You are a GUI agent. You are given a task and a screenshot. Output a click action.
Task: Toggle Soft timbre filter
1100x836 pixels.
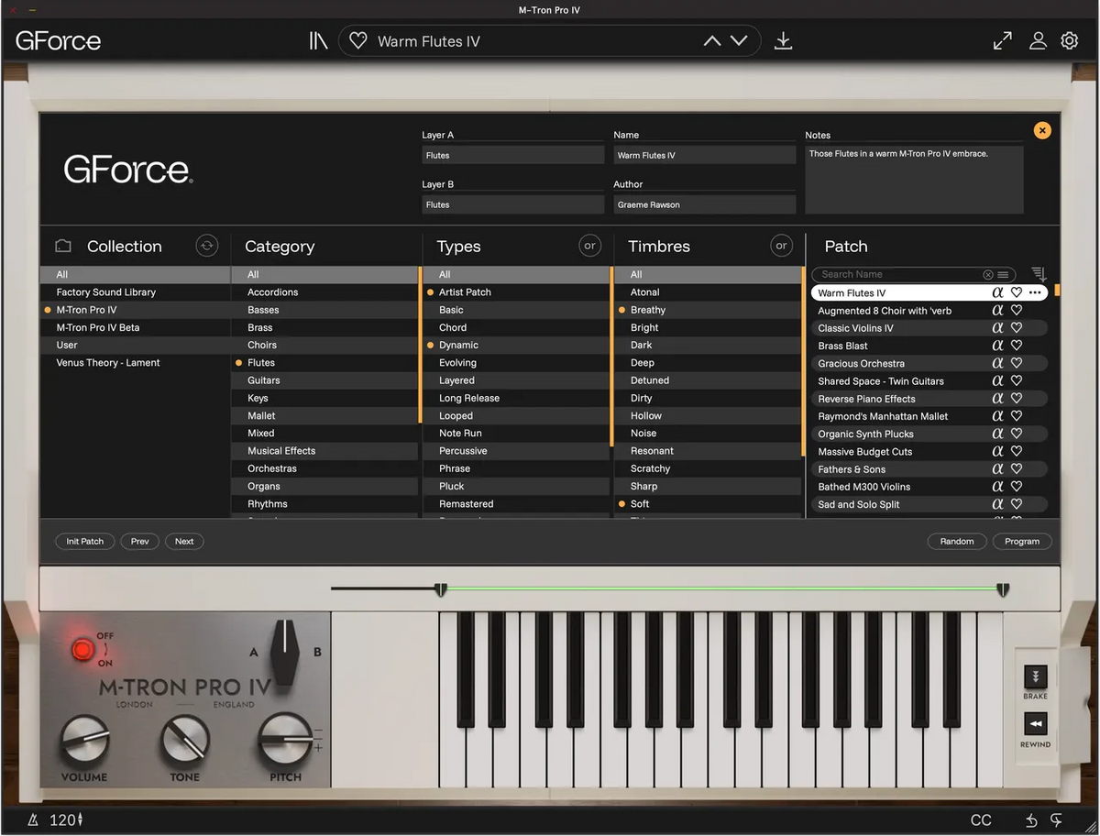[x=708, y=504]
